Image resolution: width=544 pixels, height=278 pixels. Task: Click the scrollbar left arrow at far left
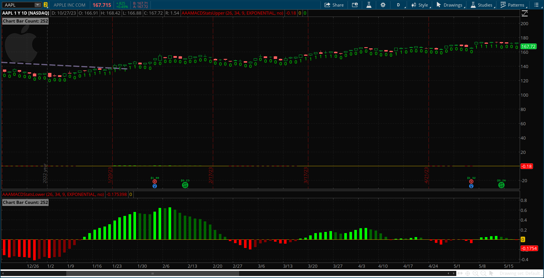(x=3, y=273)
